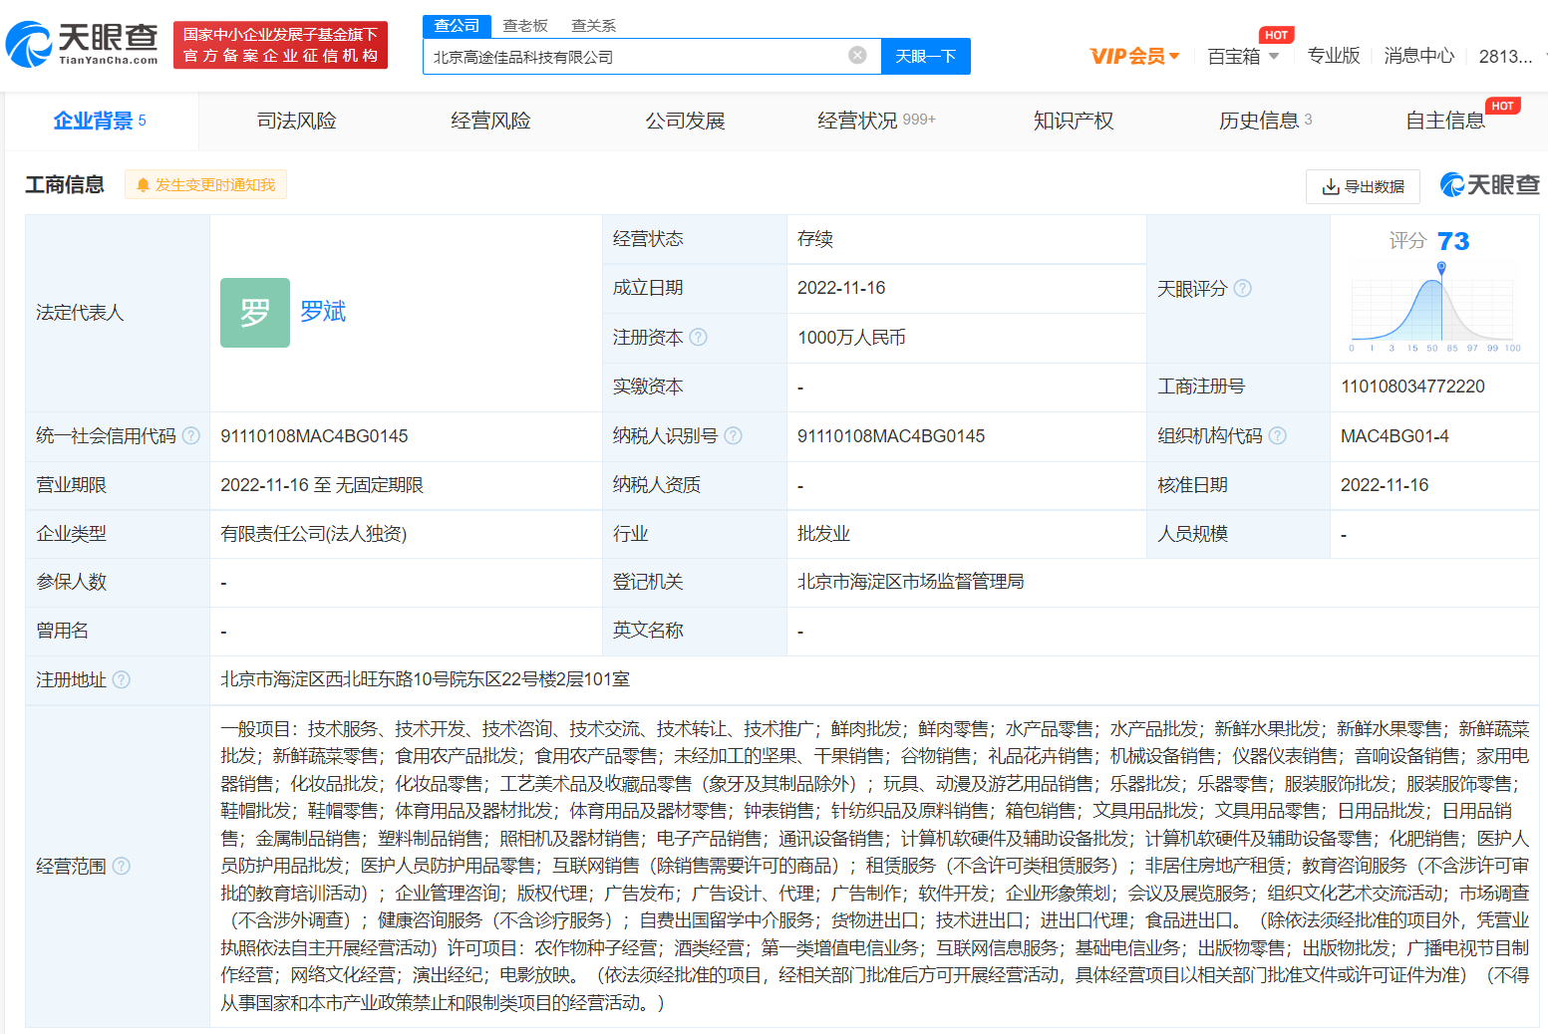Viewport: 1548px width, 1034px height.
Task: Select 有限责任公司(法人独资) company type
Action: [314, 534]
